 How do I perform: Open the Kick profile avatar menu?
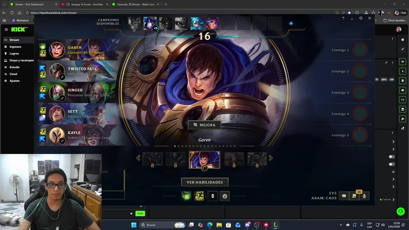point(398,29)
